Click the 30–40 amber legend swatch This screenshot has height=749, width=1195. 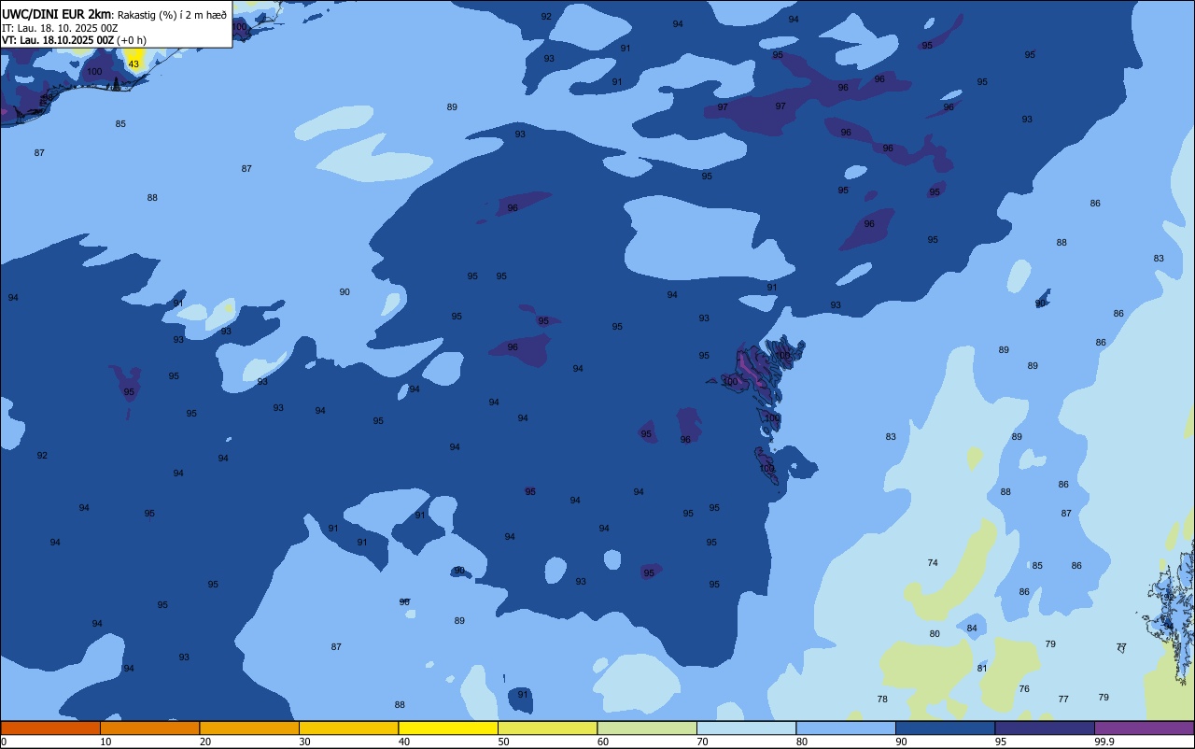pyautogui.click(x=348, y=728)
